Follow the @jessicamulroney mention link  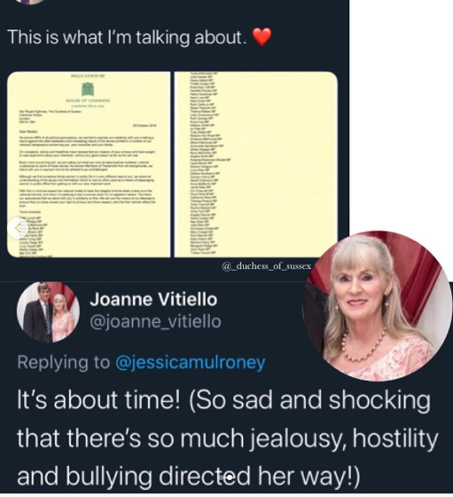coord(191,363)
